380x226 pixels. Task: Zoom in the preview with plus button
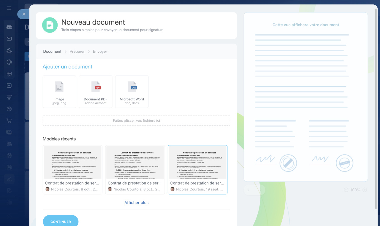point(365,190)
